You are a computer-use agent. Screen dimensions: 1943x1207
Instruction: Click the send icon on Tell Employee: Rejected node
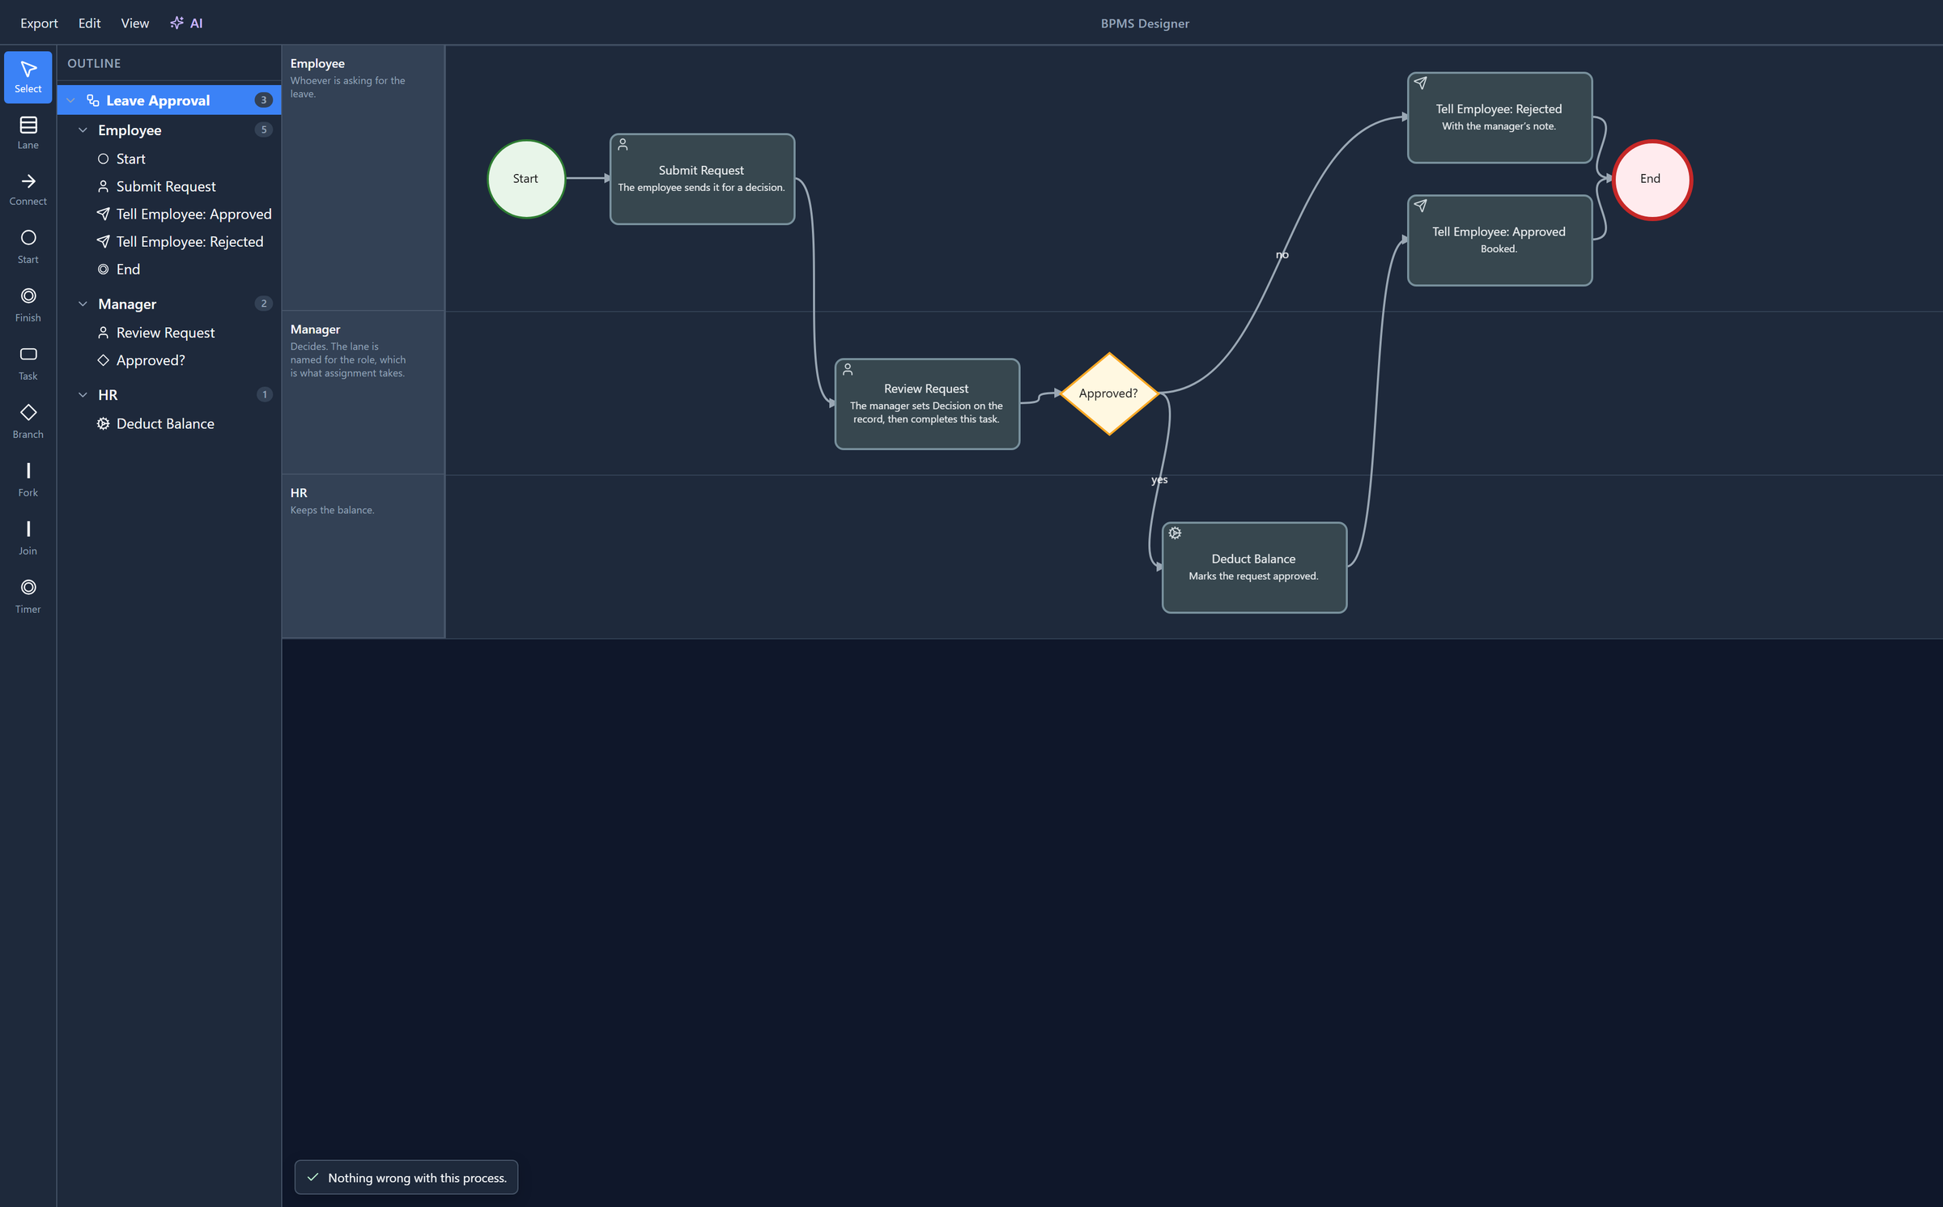click(1420, 83)
